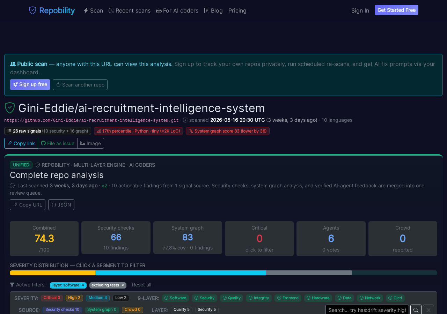The image size is (447, 314).
Task: Toggle Hardware 9-layer chip
Action: (x=318, y=298)
